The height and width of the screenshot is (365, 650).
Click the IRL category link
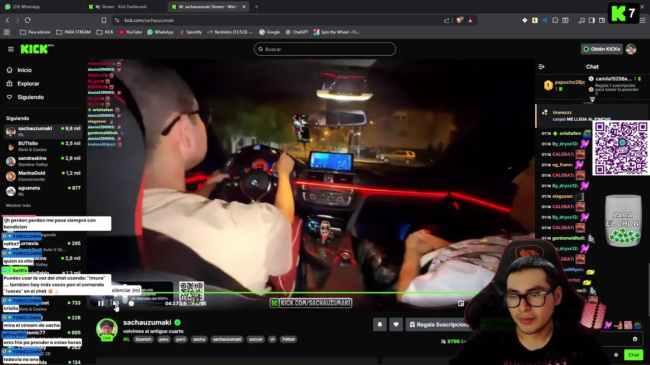point(126,339)
